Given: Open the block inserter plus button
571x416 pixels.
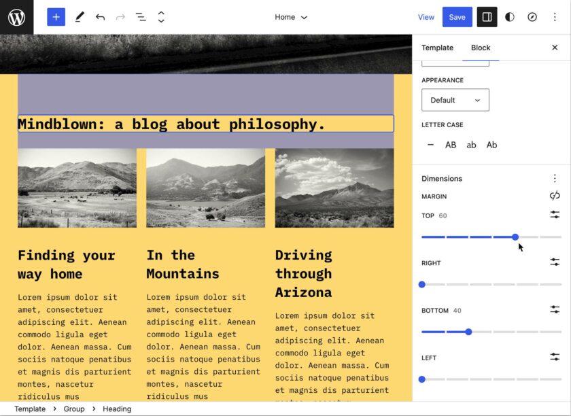Looking at the screenshot, I should pos(56,17).
